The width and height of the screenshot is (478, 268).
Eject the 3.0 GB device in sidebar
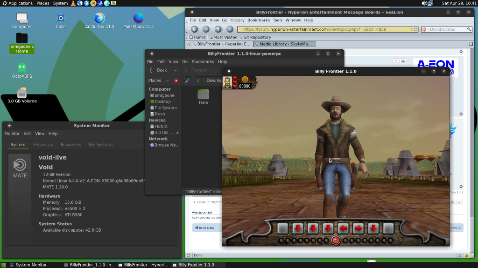177,133
